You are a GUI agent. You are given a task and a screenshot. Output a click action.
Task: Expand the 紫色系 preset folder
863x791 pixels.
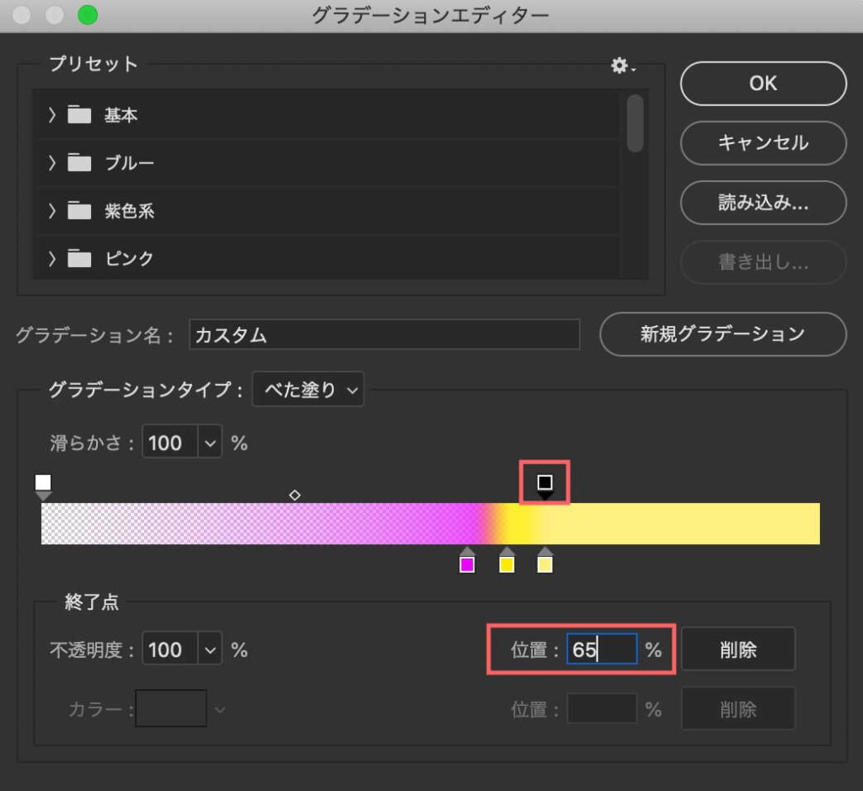[51, 211]
